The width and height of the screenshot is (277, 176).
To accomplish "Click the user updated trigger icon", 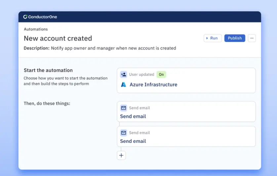I will (124, 74).
